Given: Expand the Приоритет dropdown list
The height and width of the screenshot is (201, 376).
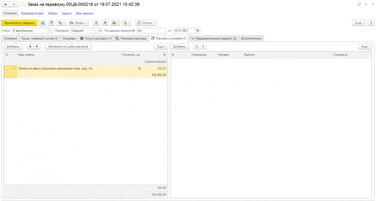Looking at the screenshot, I should coord(95,31).
